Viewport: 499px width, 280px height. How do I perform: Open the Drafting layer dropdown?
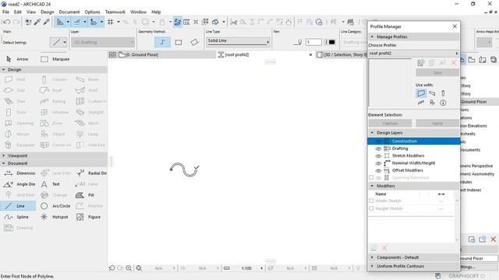(x=102, y=42)
